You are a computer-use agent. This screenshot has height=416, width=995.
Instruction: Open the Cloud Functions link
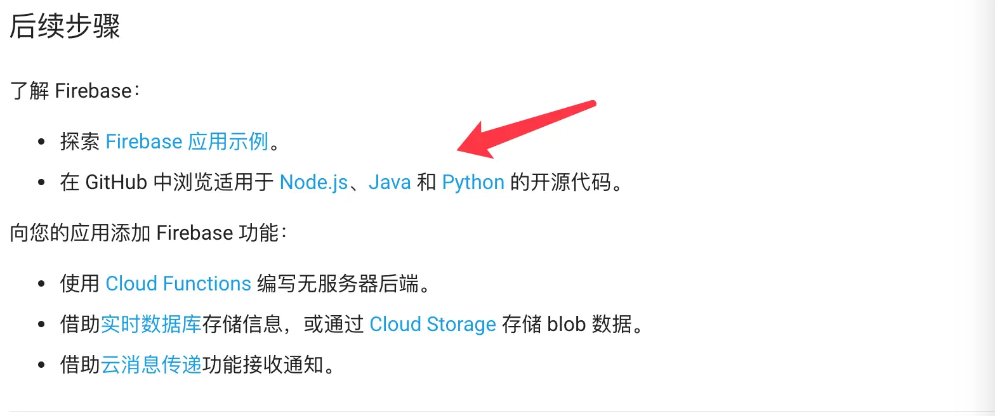click(178, 283)
